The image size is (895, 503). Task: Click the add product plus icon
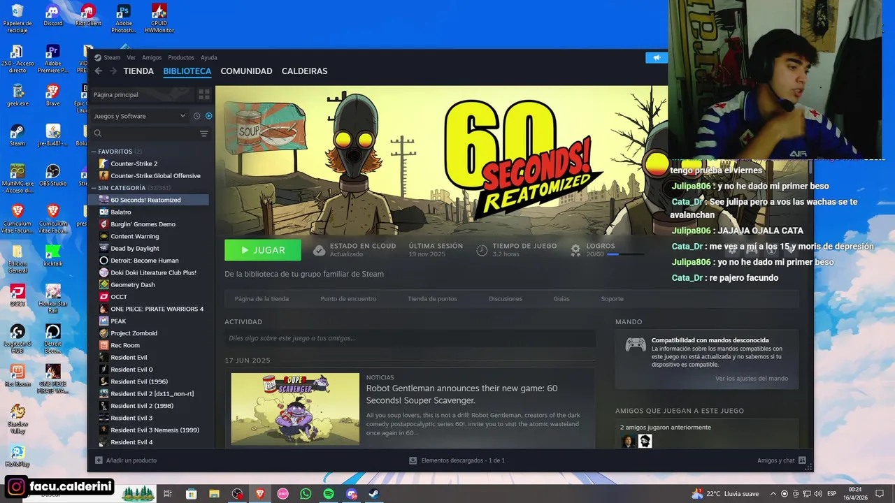[99, 460]
